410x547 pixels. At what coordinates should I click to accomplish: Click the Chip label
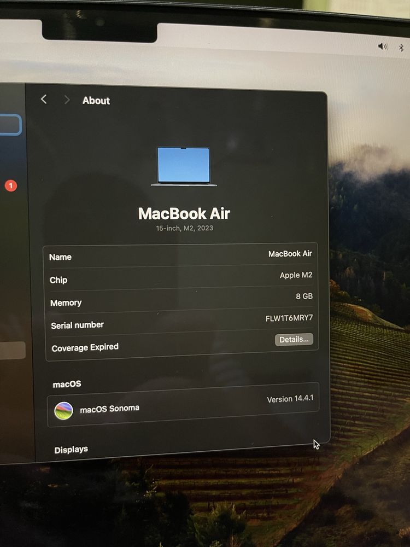(58, 280)
